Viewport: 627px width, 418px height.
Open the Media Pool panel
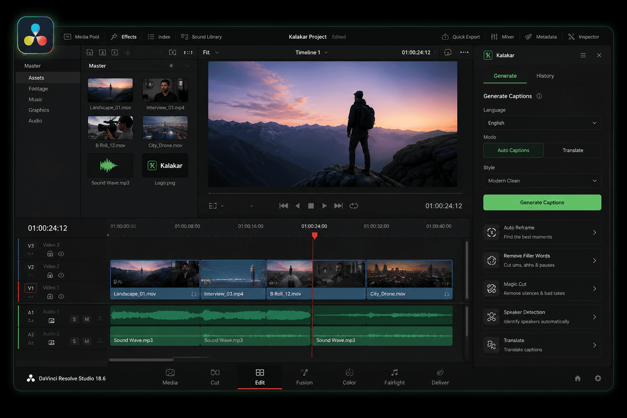[x=82, y=37]
